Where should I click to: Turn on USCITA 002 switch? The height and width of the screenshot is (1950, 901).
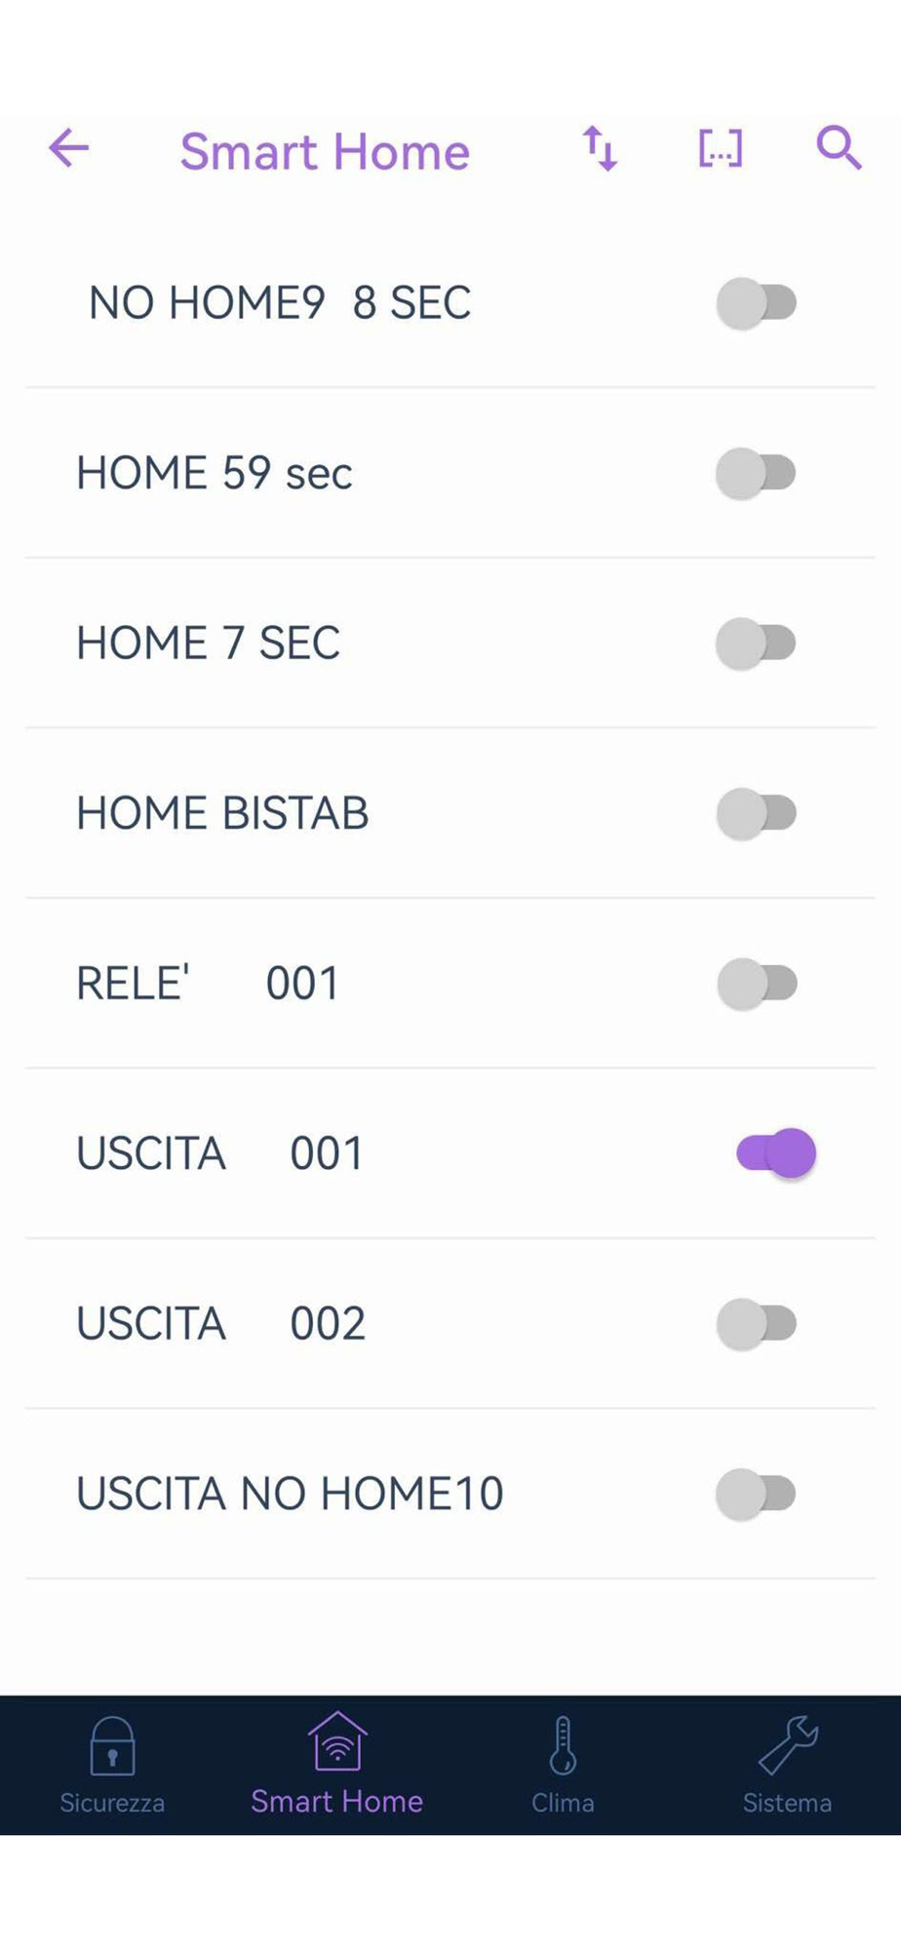tap(757, 1324)
